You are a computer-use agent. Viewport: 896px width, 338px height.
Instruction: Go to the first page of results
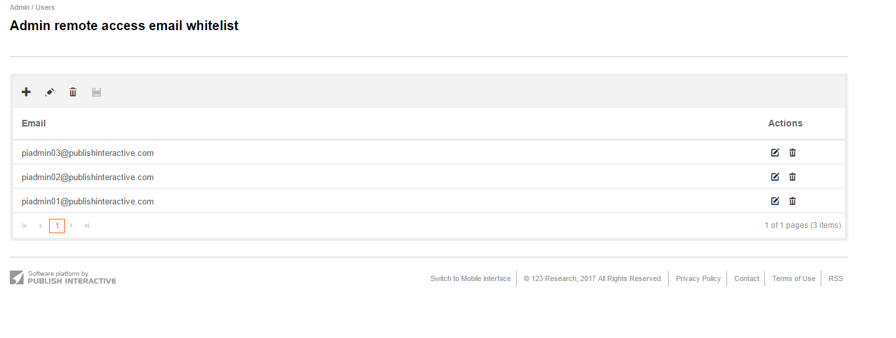pos(24,226)
